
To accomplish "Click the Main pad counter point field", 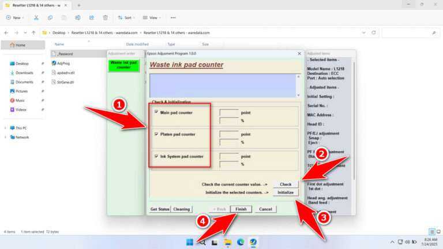I will pos(229,112).
